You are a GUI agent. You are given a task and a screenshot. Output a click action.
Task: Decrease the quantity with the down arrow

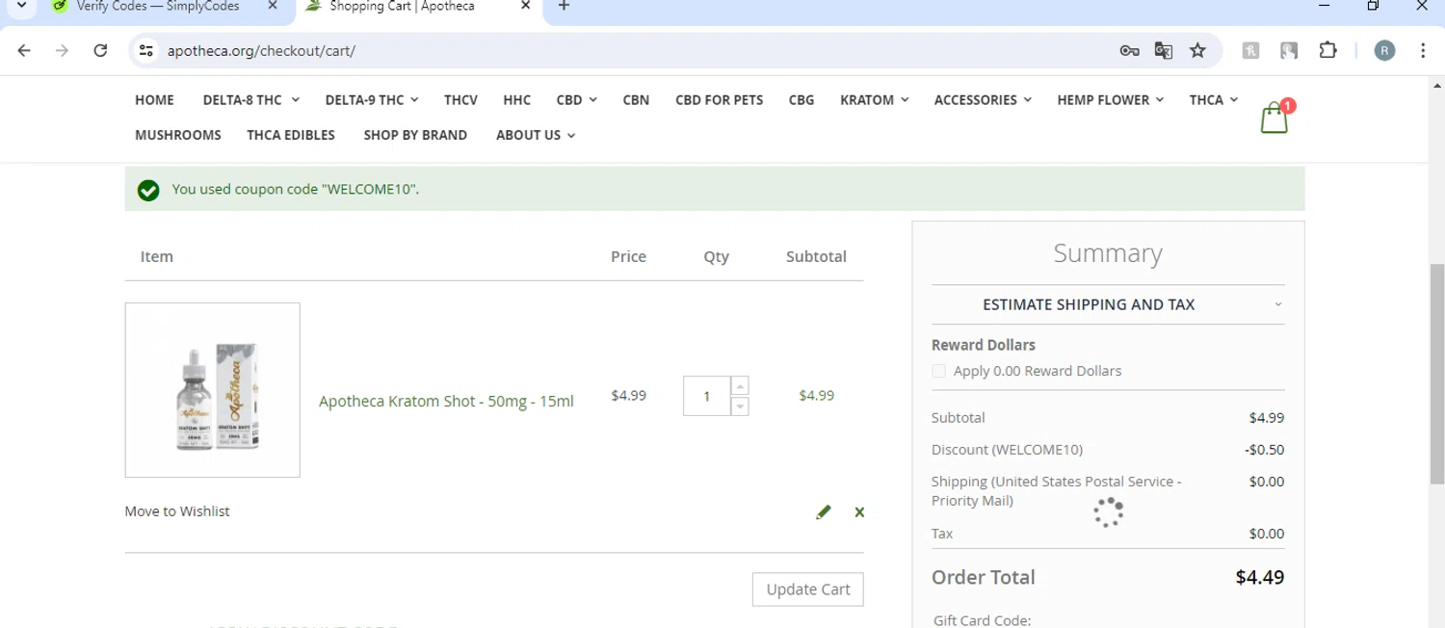coord(740,406)
